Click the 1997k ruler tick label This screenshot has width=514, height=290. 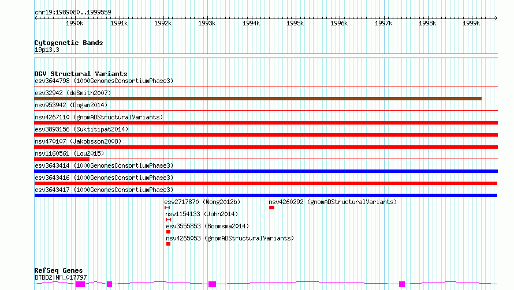pos(383,24)
